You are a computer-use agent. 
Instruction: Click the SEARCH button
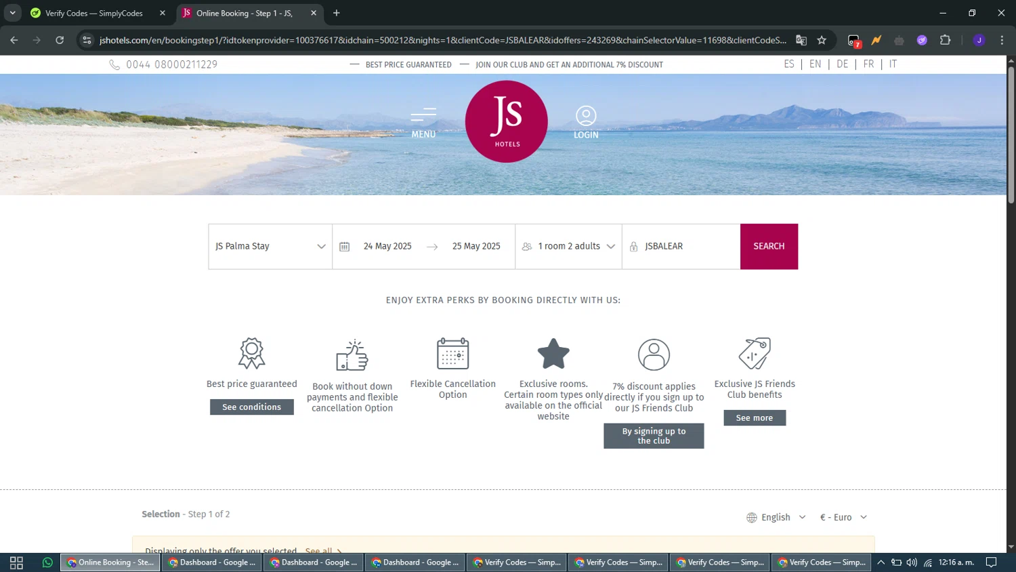click(x=769, y=247)
